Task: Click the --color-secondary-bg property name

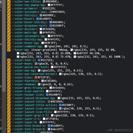Action: point(28,36)
